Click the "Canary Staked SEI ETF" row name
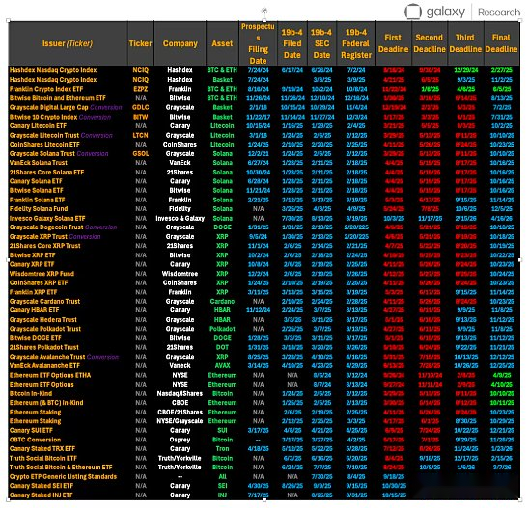 (42, 486)
